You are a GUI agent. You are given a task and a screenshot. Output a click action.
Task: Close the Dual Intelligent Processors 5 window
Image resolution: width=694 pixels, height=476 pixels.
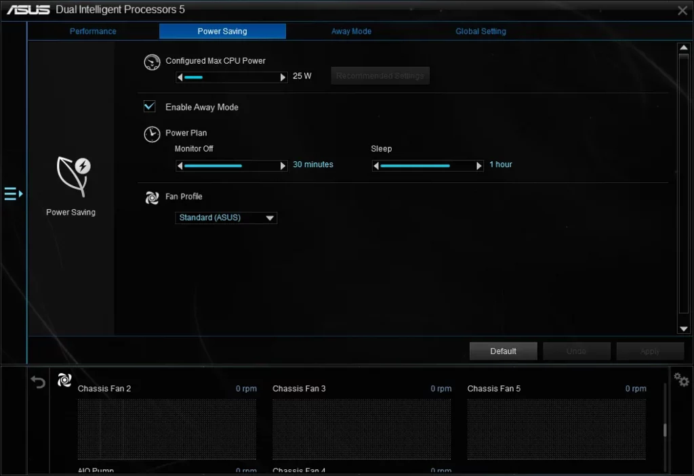coord(682,10)
